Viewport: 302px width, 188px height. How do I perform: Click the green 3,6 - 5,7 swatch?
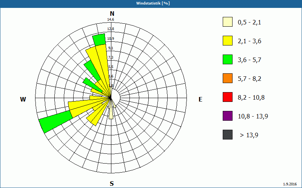coord(228,59)
